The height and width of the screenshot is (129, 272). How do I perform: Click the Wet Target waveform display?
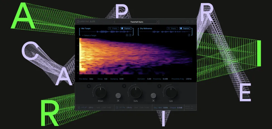[x=106, y=32]
